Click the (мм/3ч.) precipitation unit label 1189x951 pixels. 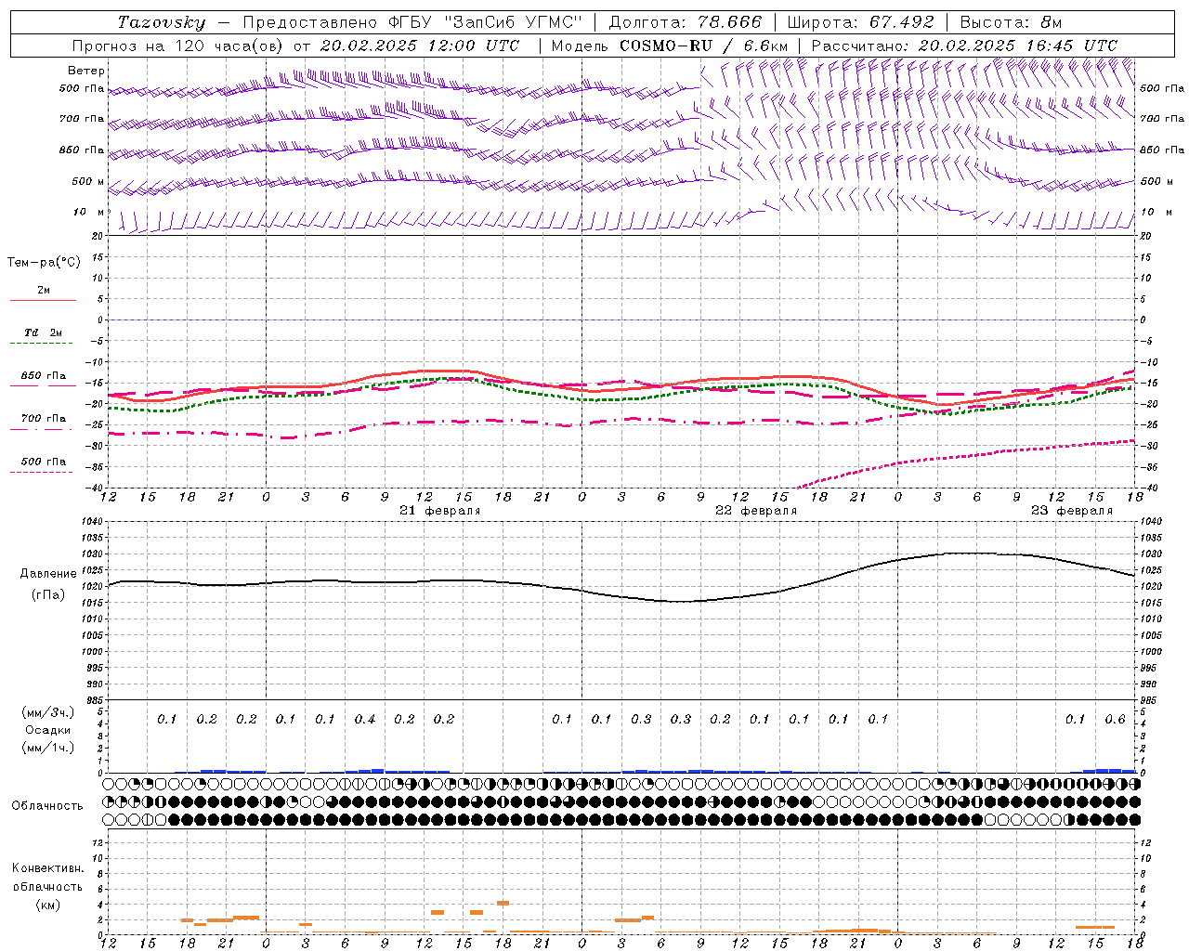pyautogui.click(x=46, y=712)
